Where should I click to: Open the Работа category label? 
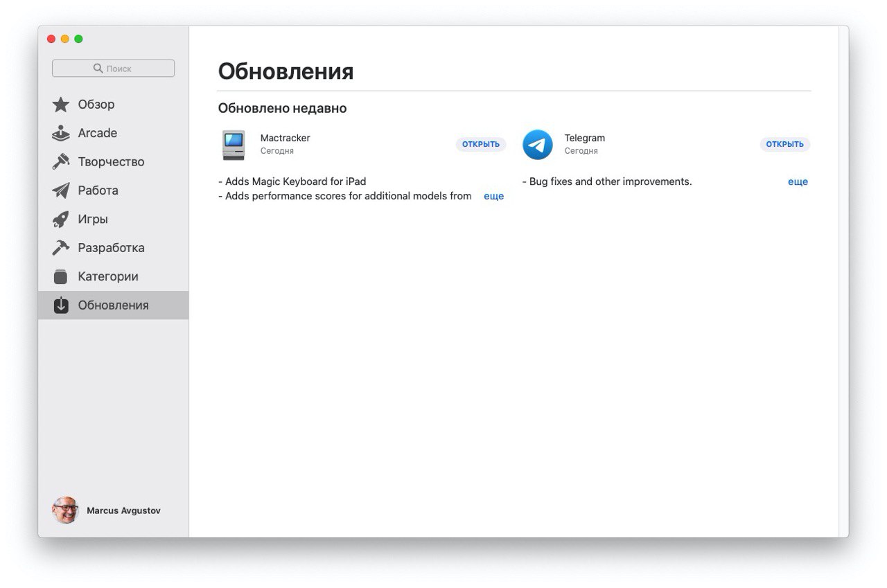(98, 190)
